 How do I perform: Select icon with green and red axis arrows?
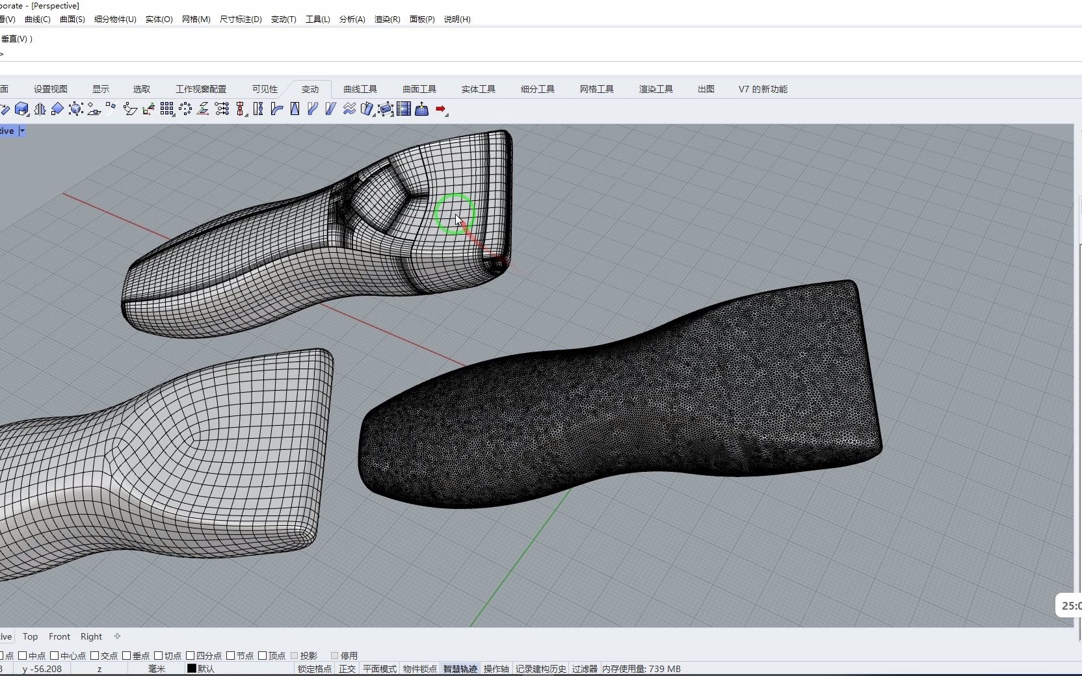point(148,109)
